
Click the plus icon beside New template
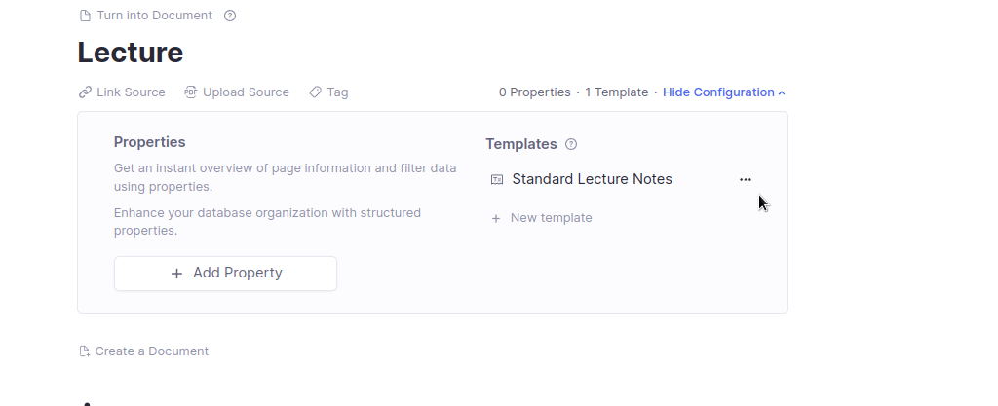point(496,218)
